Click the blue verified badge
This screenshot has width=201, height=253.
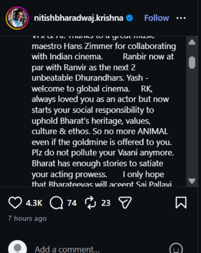(x=130, y=18)
